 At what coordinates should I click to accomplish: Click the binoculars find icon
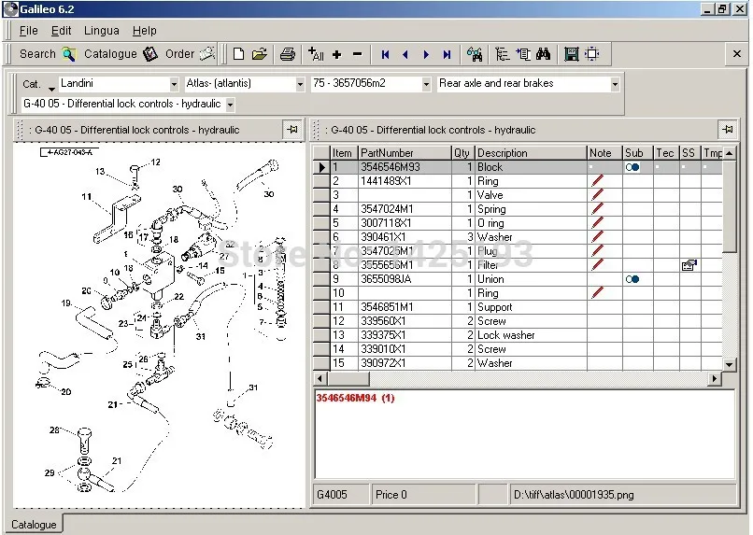(543, 54)
